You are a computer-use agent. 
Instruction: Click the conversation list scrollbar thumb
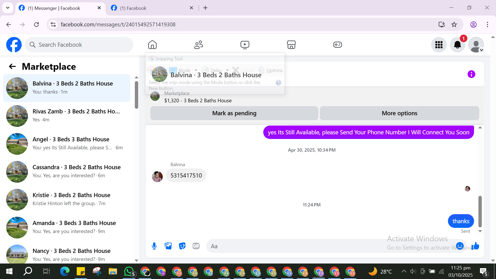click(x=136, y=95)
